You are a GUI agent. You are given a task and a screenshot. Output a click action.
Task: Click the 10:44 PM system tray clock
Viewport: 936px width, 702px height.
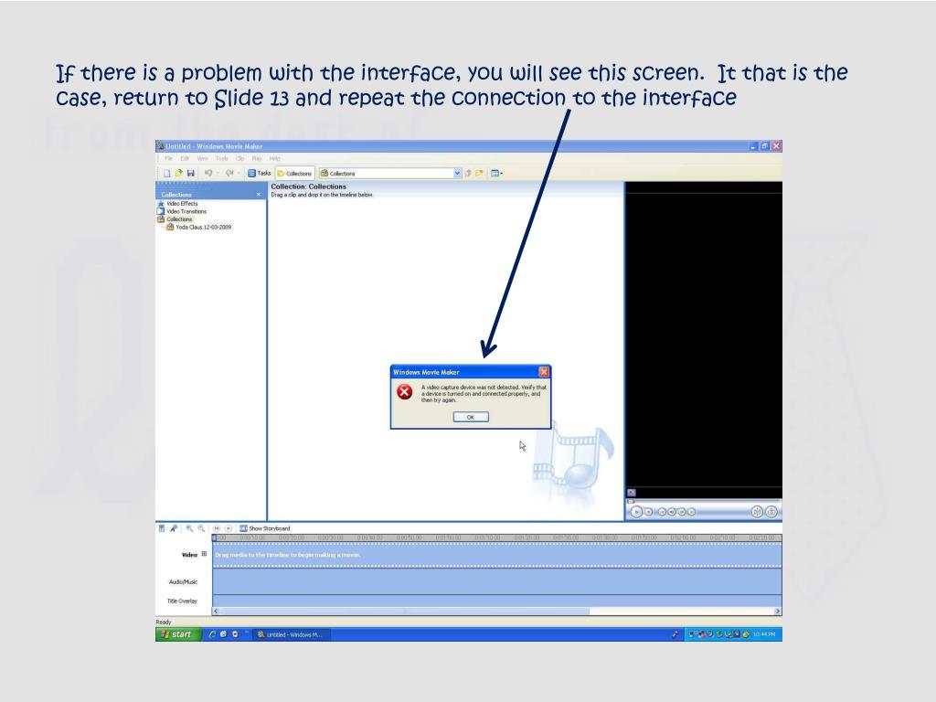click(x=764, y=634)
